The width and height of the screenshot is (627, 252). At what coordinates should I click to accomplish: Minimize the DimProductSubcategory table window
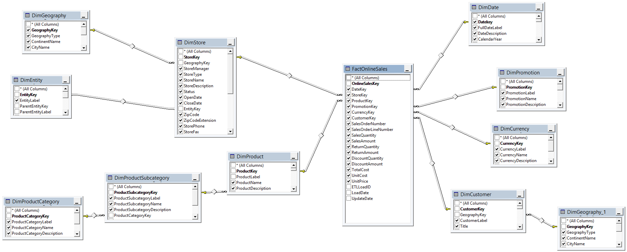click(195, 178)
